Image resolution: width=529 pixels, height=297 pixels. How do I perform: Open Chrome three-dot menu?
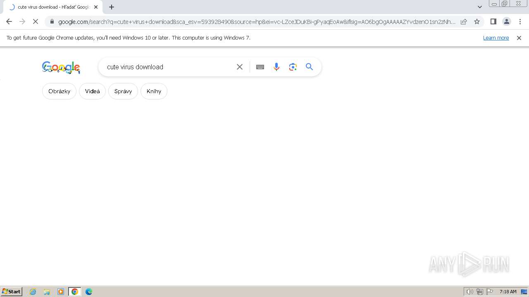[520, 21]
